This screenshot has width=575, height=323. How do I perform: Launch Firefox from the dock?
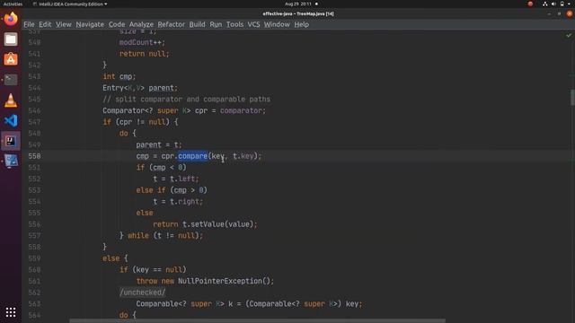pyautogui.click(x=11, y=19)
